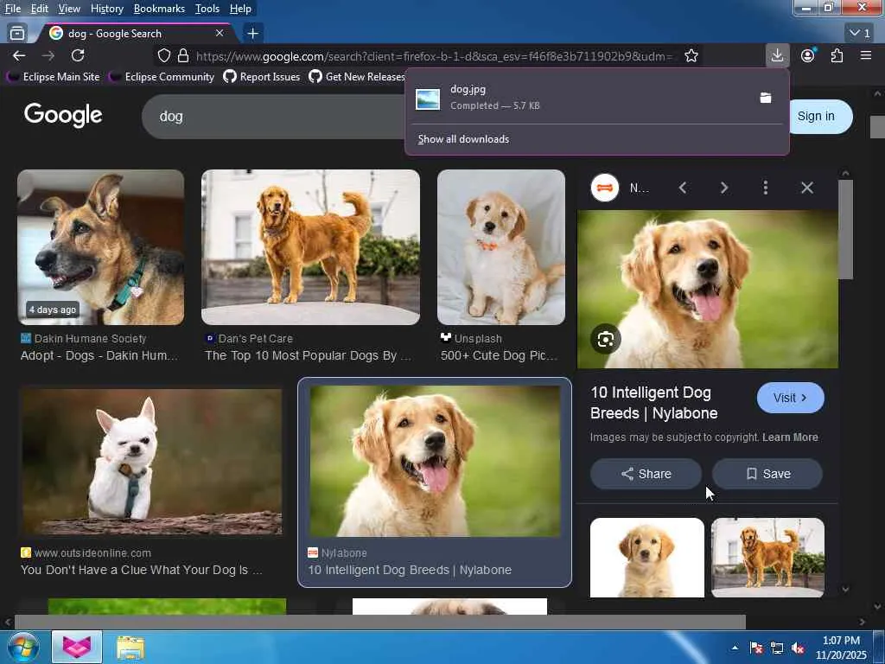Show hidden system tray icons
The height and width of the screenshot is (664, 885).
(735, 648)
